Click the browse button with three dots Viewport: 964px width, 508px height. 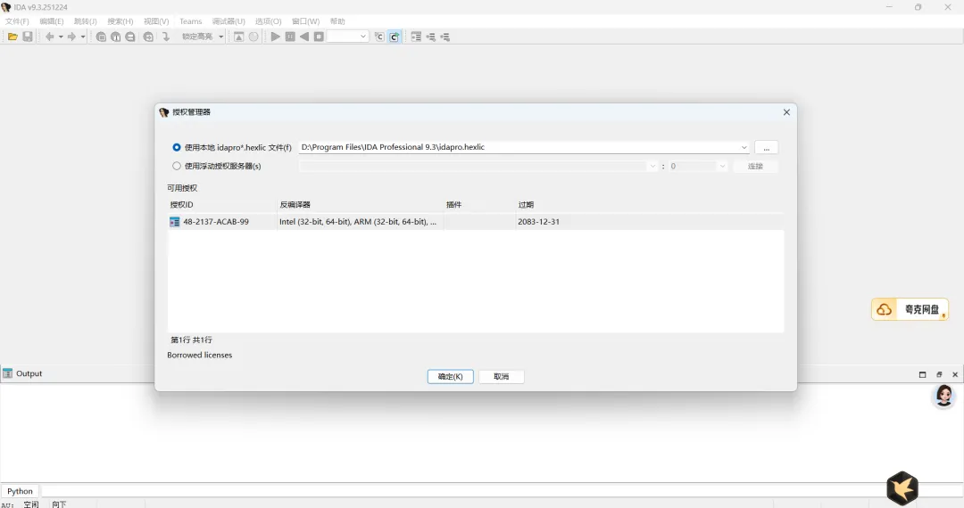766,148
